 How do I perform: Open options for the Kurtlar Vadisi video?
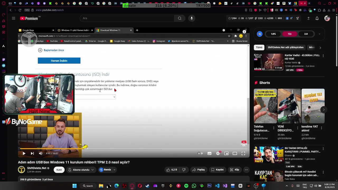[323, 56]
